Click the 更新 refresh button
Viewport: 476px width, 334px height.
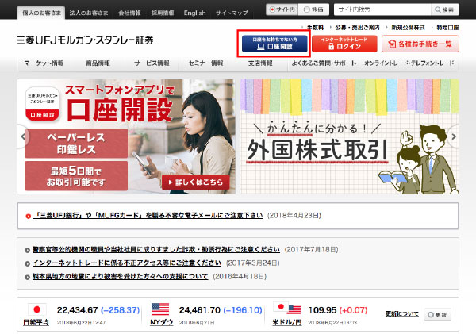tap(437, 315)
